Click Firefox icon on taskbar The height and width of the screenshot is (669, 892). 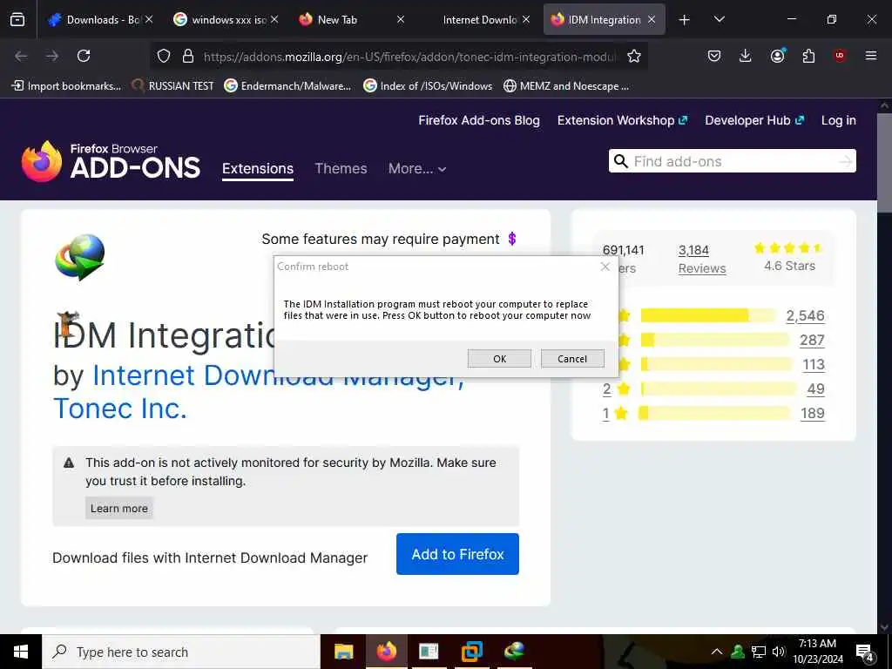pyautogui.click(x=386, y=652)
